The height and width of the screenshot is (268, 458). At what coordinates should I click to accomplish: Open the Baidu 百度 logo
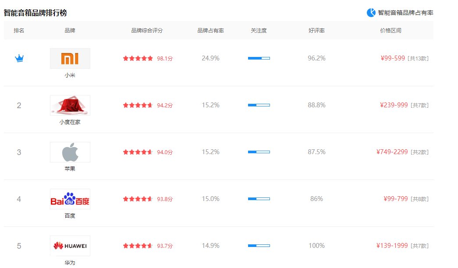point(70,199)
